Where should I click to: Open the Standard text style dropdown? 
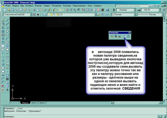tap(135, 10)
